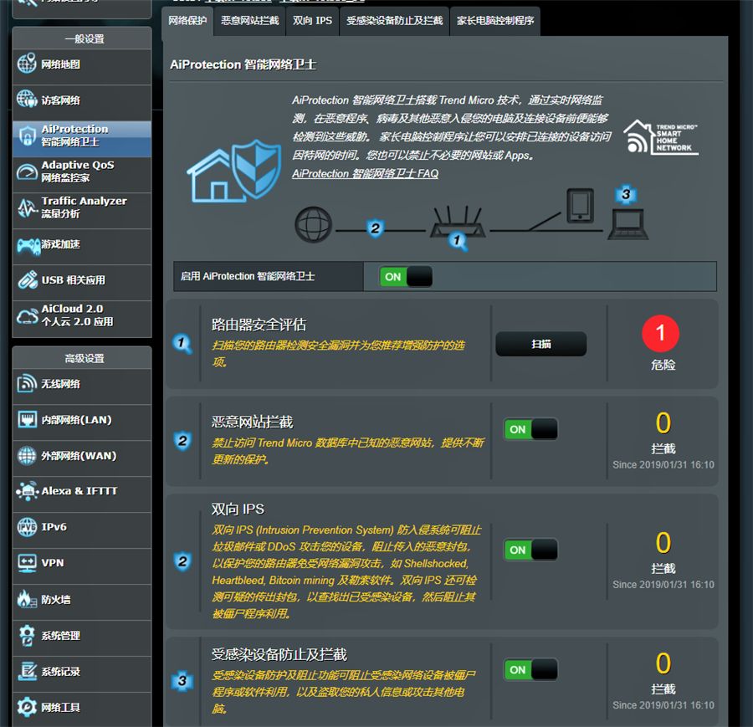The width and height of the screenshot is (753, 727).
Task: Click 双向 IPS blocked count 0
Action: pyautogui.click(x=663, y=543)
